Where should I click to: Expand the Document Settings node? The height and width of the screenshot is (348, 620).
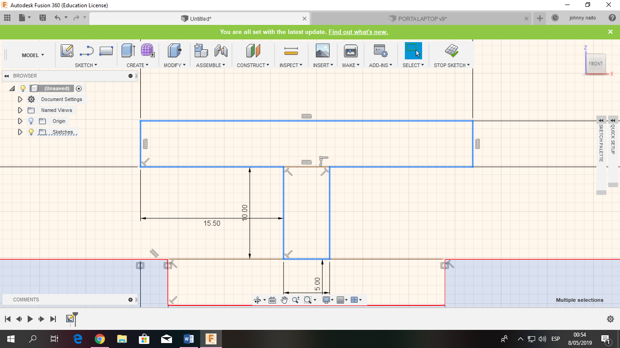click(20, 99)
